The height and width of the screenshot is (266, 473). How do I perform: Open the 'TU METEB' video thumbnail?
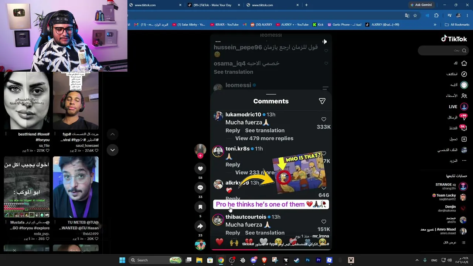tap(76, 187)
